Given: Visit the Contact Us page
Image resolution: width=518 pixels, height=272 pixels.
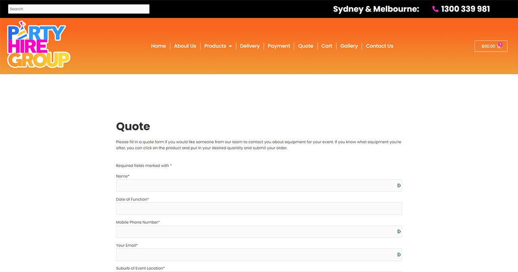Looking at the screenshot, I should point(379,46).
